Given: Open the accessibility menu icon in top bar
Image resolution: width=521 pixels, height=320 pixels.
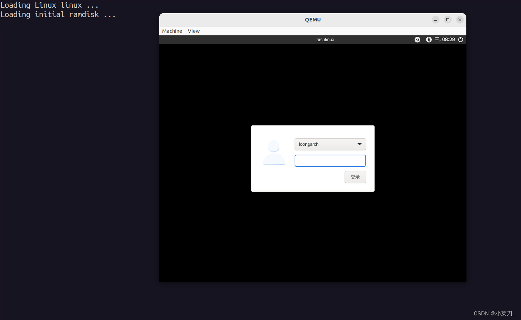Looking at the screenshot, I should (x=429, y=39).
